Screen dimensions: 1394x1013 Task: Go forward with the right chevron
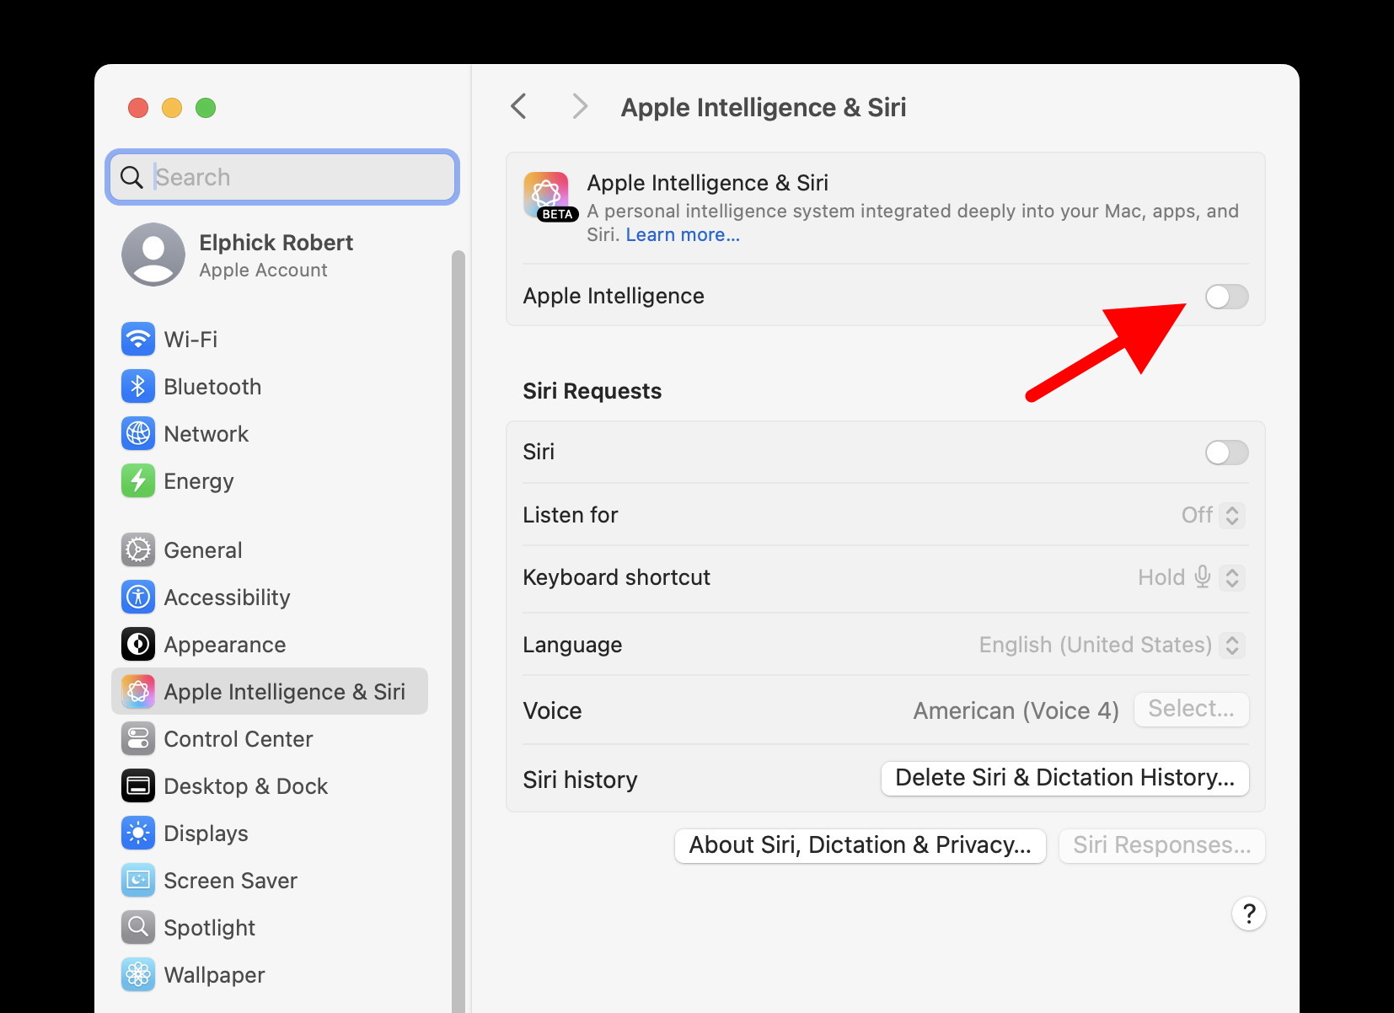[579, 107]
